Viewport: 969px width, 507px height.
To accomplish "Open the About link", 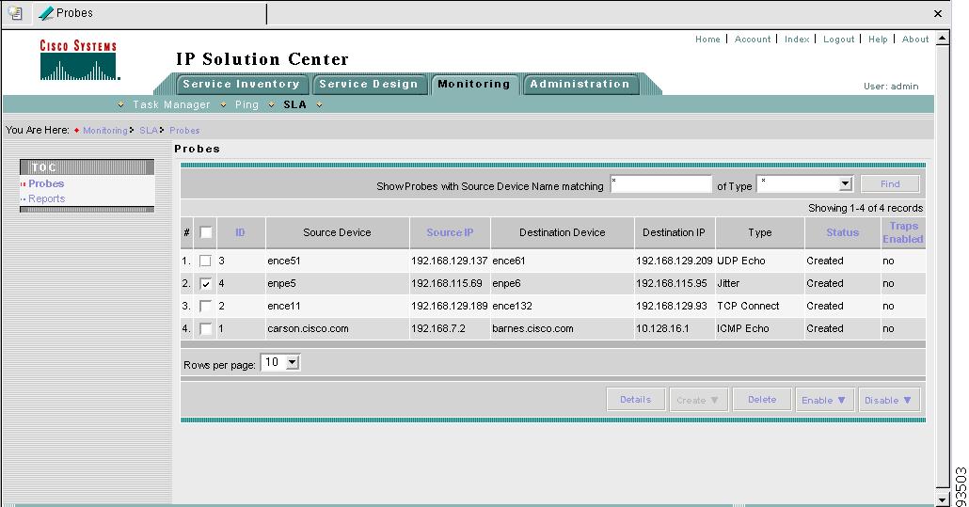I will pyautogui.click(x=915, y=39).
